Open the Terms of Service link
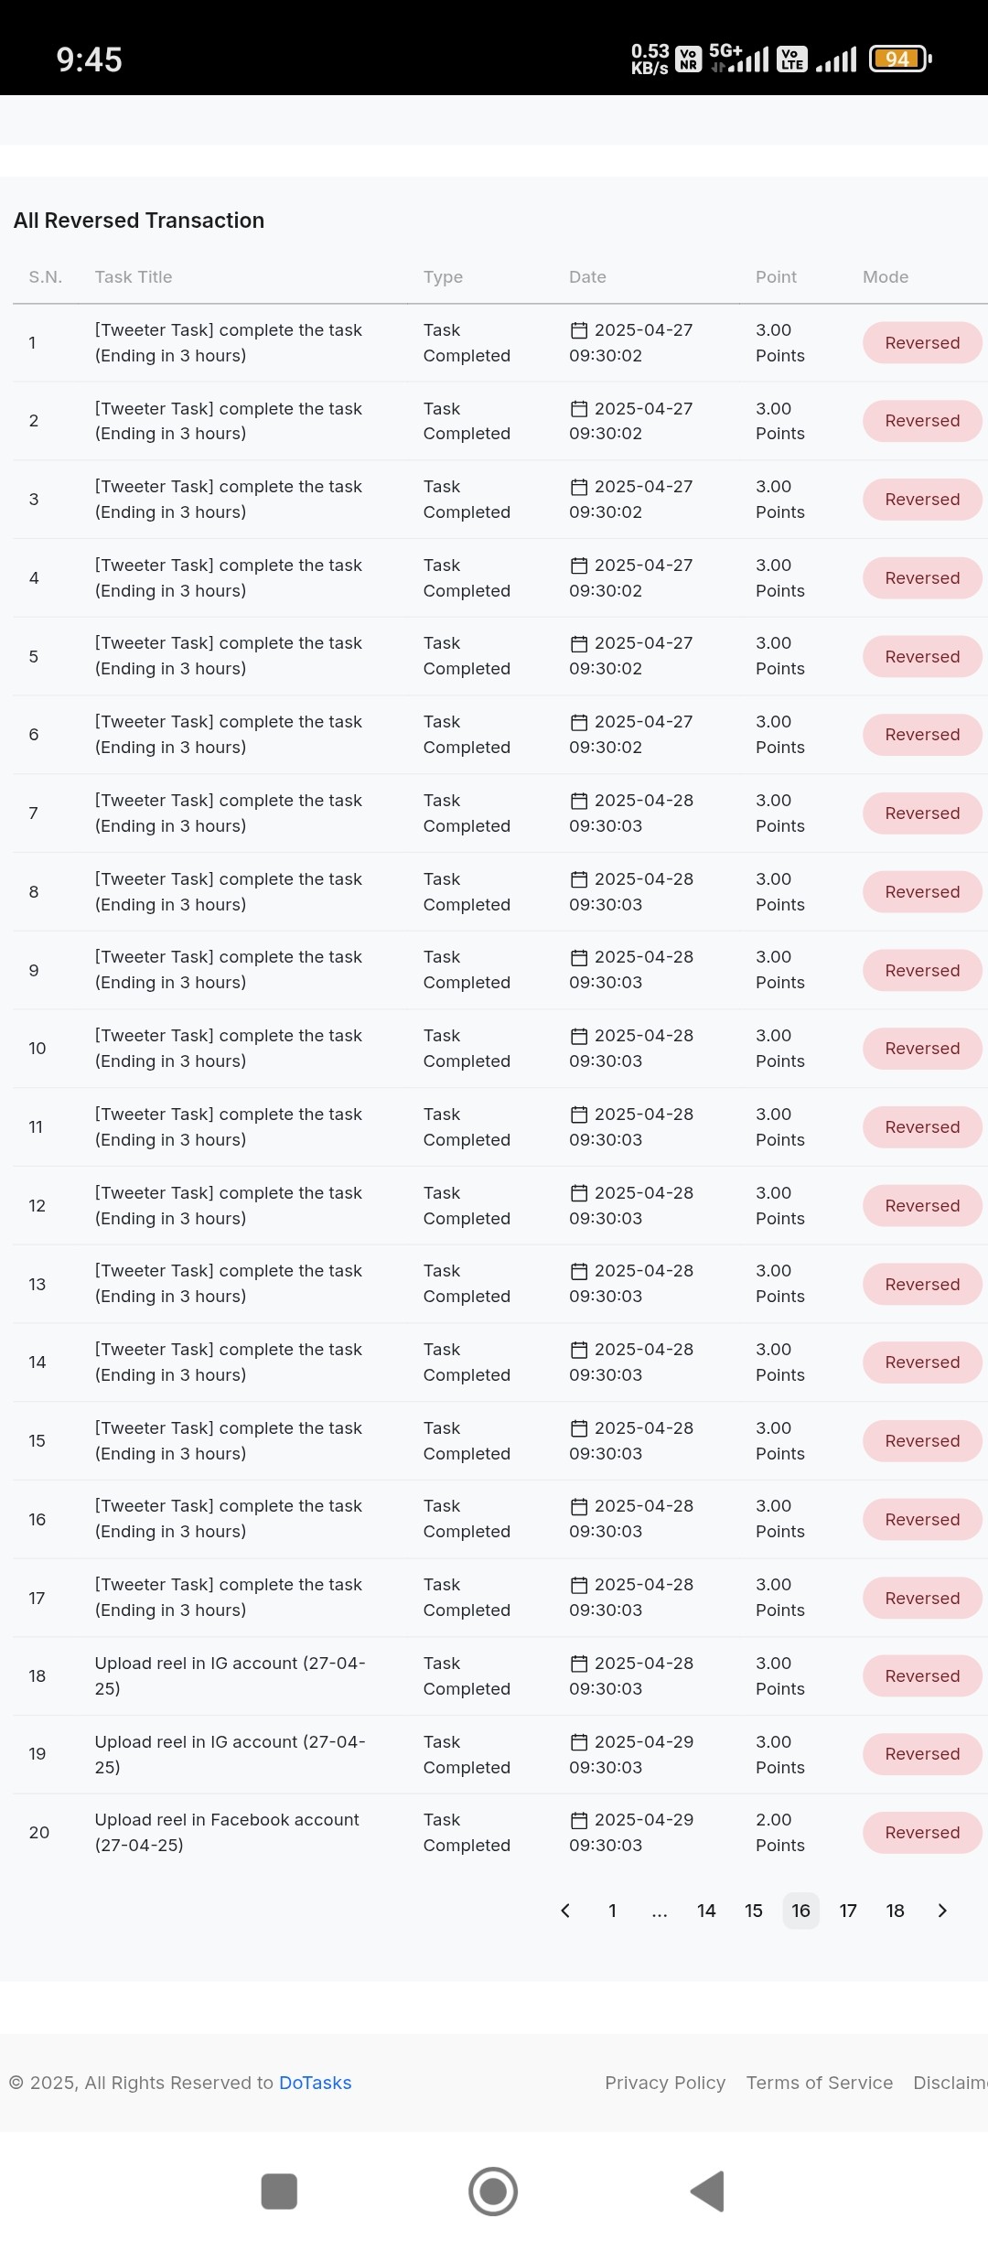The width and height of the screenshot is (988, 2251). click(x=820, y=2083)
